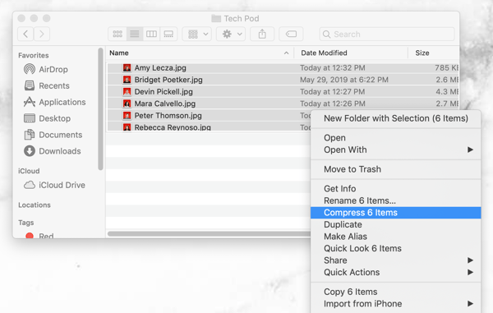
Task: Open iCloud Drive in the sidebar
Action: tap(54, 185)
